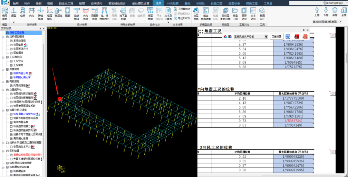Switch to the 荷载 ribbon tab
This screenshot has height=177, width=348.
(50, 4)
